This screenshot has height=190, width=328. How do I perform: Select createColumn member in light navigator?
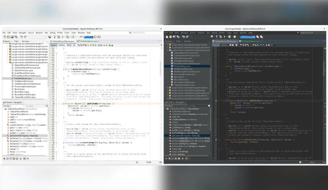[x=27, y=125]
